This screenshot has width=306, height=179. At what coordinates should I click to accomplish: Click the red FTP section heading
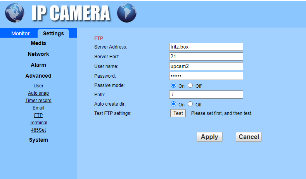click(x=99, y=38)
